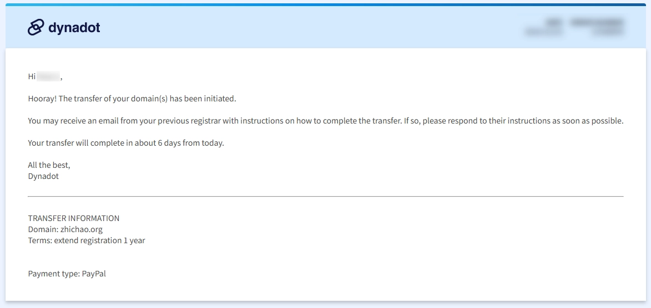The image size is (651, 308).
Task: Click the TRANSFER INFORMATION heading
Action: [x=74, y=218]
